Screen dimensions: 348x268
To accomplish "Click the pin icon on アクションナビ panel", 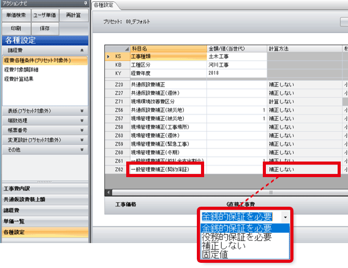I will click(x=85, y=3).
